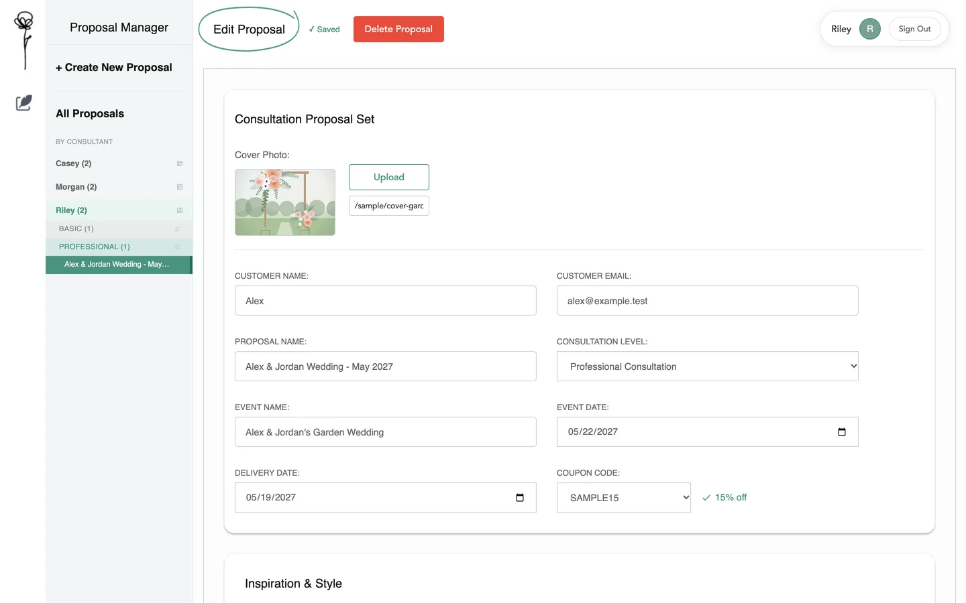
Task: Click into the Event Name field
Action: click(x=386, y=432)
